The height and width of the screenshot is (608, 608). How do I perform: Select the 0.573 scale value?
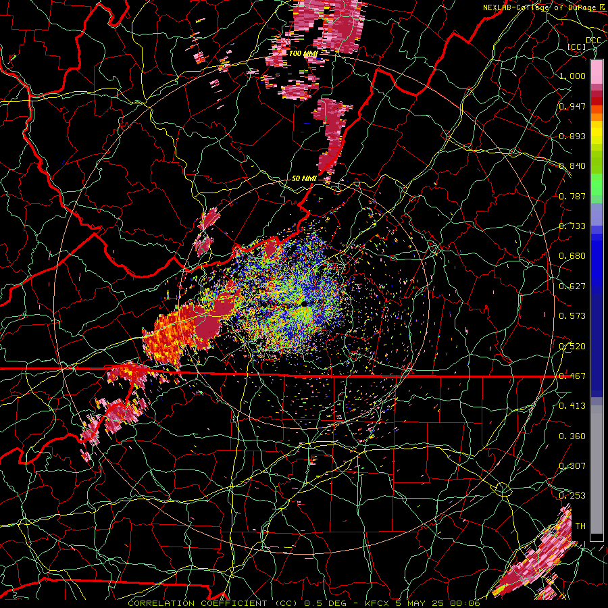pos(572,316)
